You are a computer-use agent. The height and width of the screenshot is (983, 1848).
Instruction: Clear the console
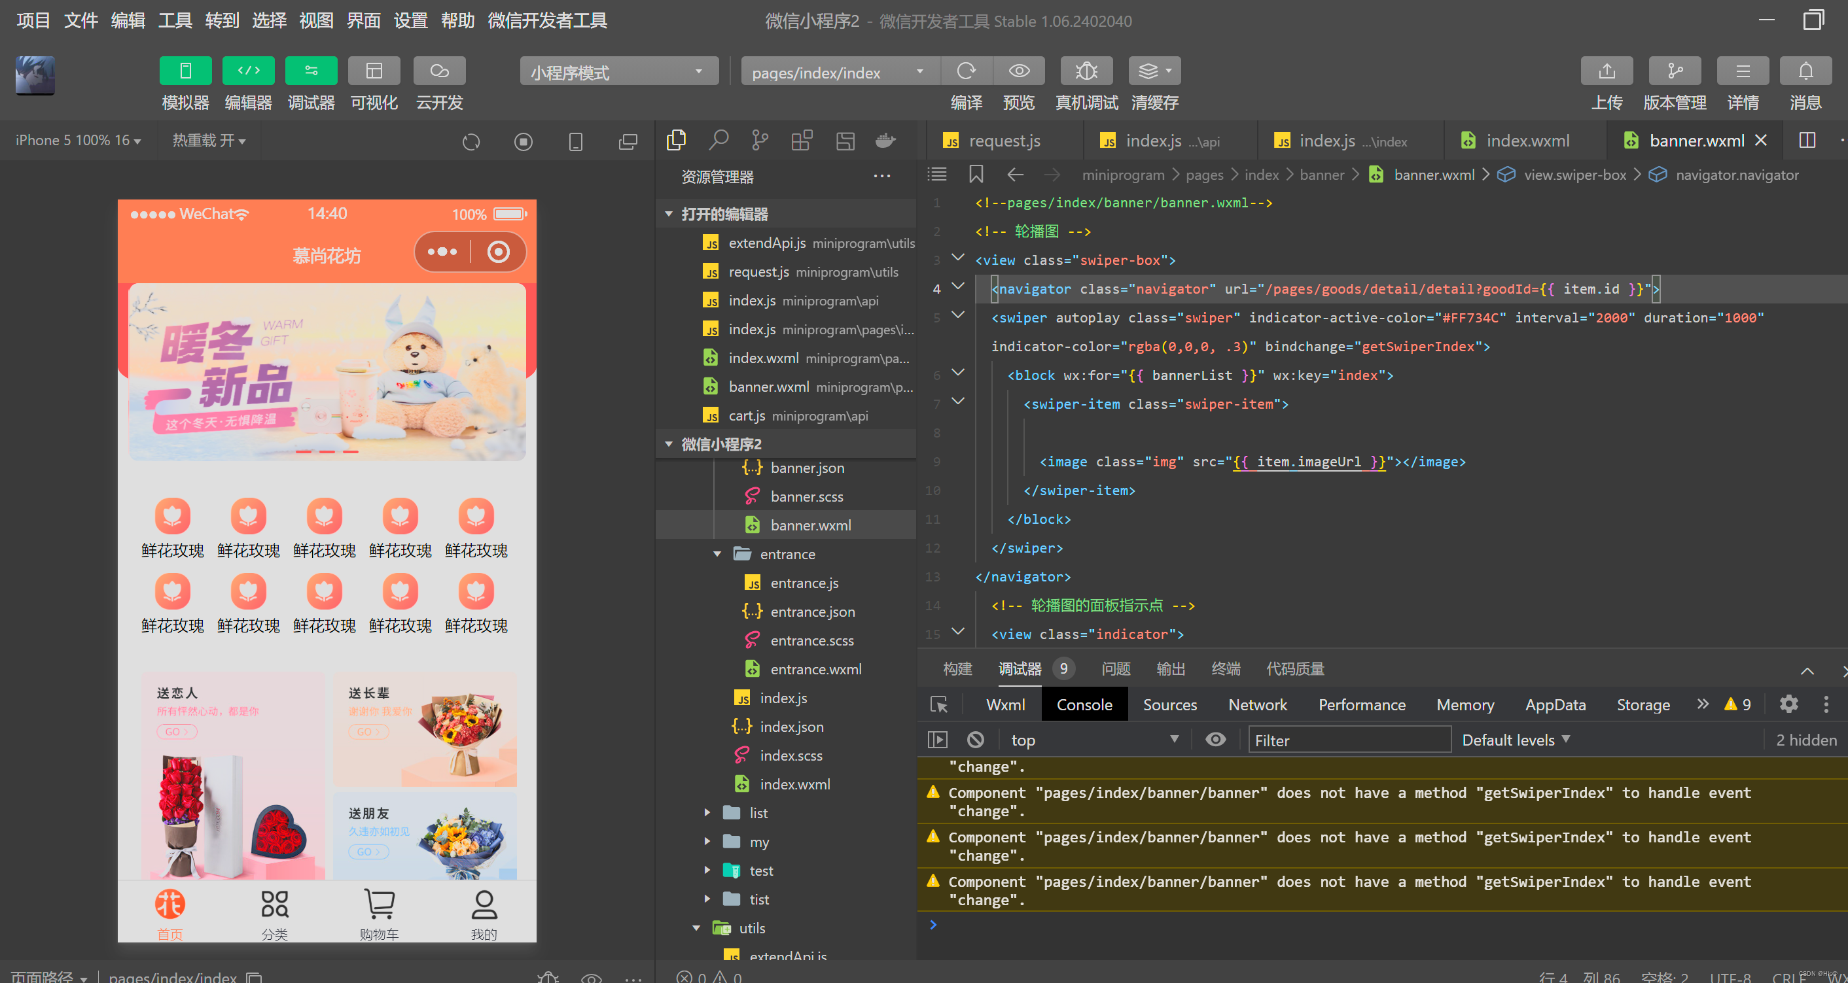975,739
